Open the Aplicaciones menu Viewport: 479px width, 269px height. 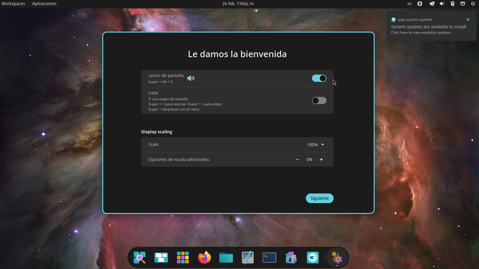point(44,4)
